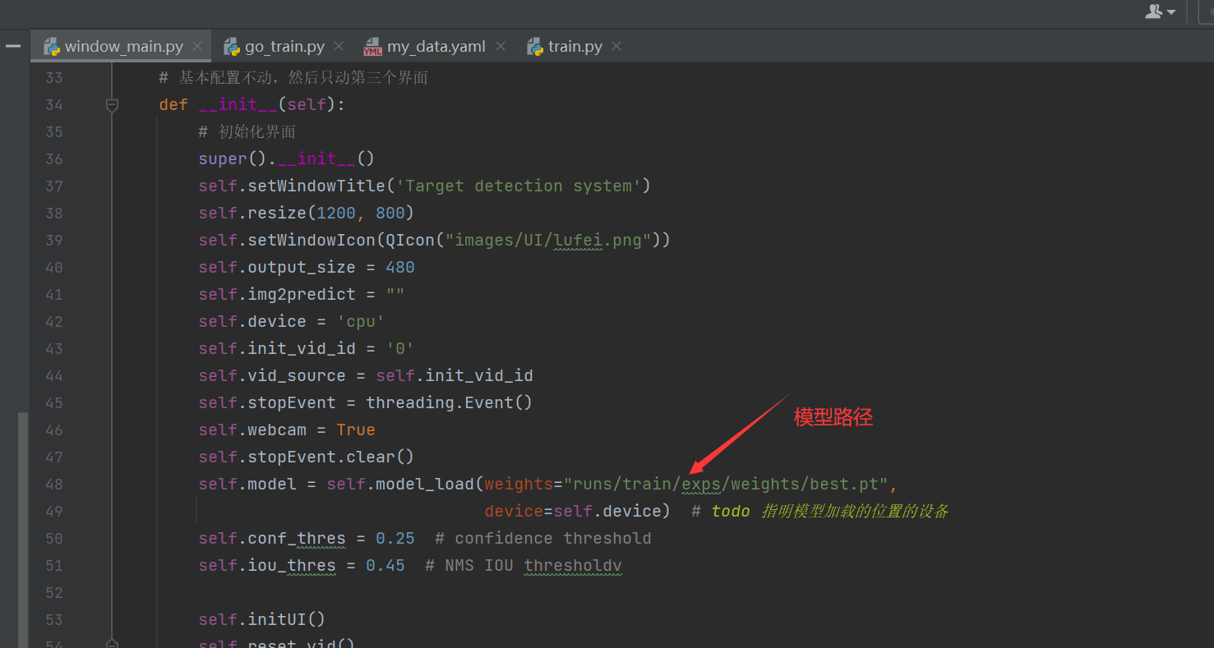This screenshot has width=1214, height=648.
Task: Click the YML file icon on my_data.yaml tab
Action: coord(373,46)
